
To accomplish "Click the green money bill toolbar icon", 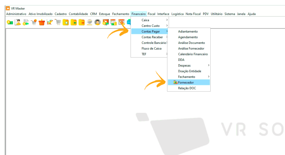I will (x=10, y=22).
